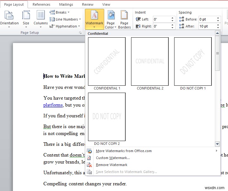Open Page Borders dialog
This screenshot has width=228, height=191.
tap(124, 20)
